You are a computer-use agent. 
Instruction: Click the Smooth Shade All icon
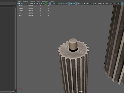coord(69,3)
